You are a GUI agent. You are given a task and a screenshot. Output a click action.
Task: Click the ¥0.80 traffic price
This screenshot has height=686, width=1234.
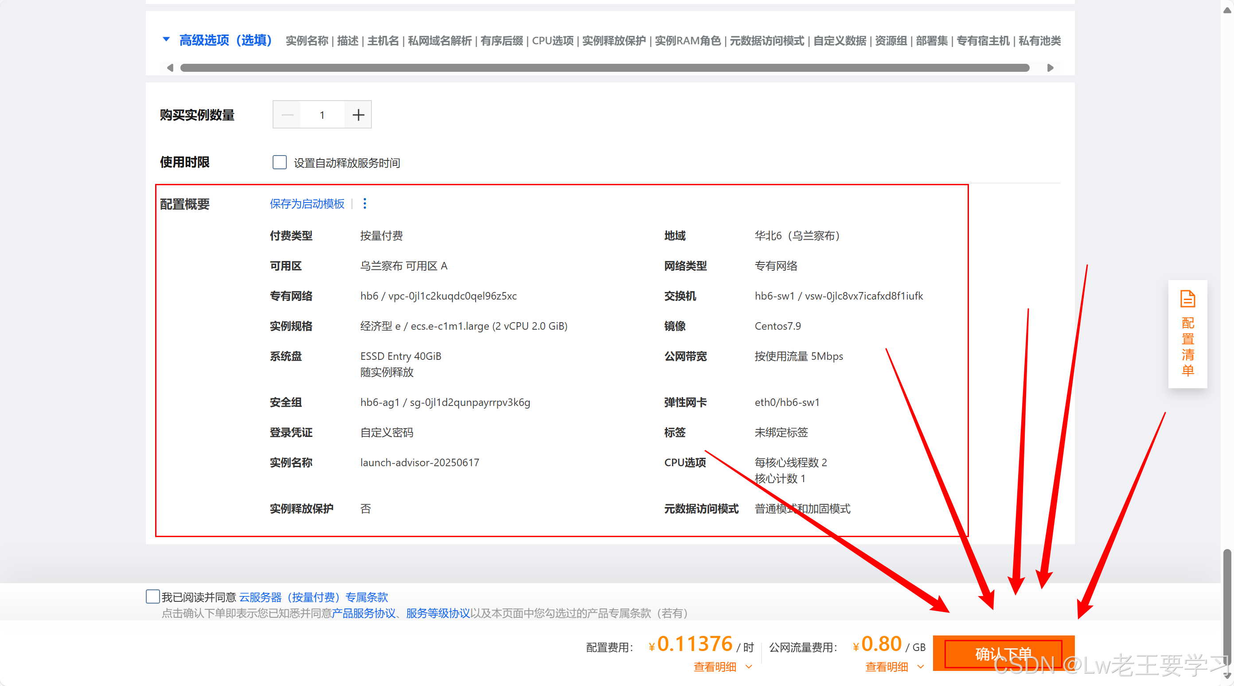pyautogui.click(x=878, y=644)
